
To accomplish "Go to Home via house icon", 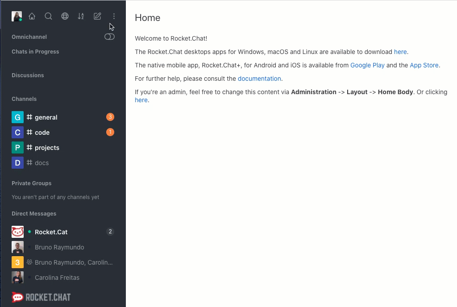I will (x=32, y=17).
